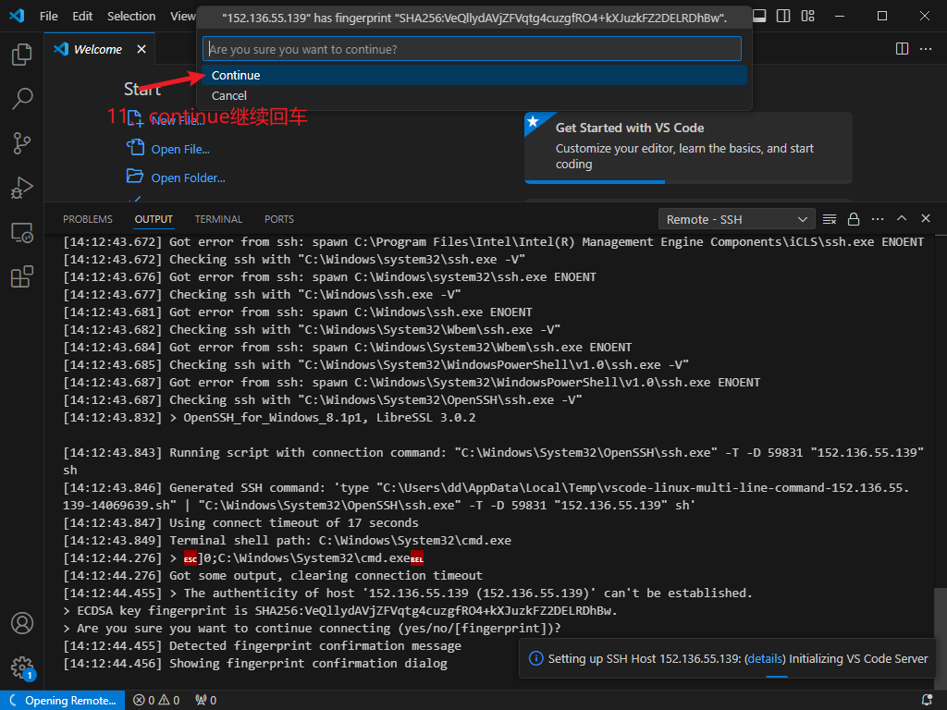The image size is (947, 710).
Task: Open editor More Actions ellipsis
Action: pyautogui.click(x=925, y=49)
